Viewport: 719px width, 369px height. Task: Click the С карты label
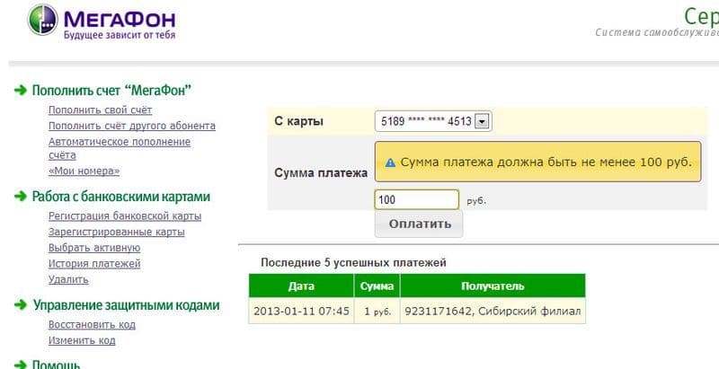point(298,122)
